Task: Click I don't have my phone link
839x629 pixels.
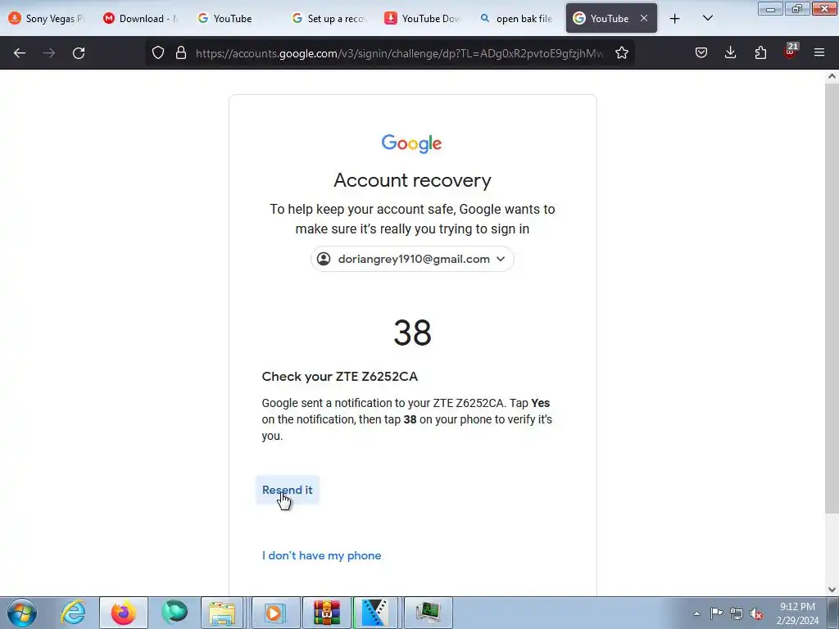Action: [321, 556]
